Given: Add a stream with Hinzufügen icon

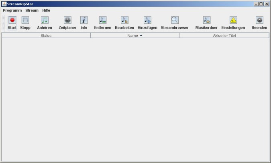Looking at the screenshot, I should tap(147, 20).
